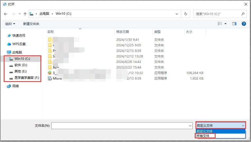Screen dimensions: 251x142
Task: Select 自定义文件 option in dropdown list
Action: click(x=204, y=131)
